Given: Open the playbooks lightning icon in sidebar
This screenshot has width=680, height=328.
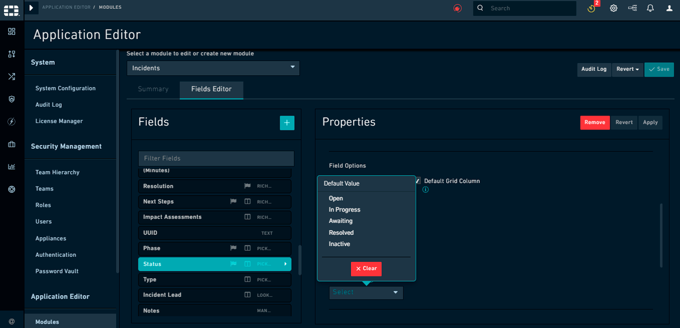Looking at the screenshot, I should click(x=11, y=121).
